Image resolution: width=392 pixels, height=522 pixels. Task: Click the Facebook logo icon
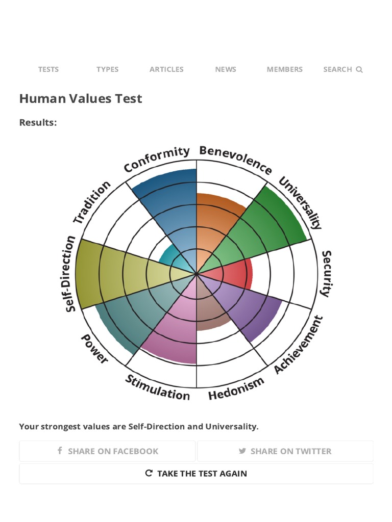(x=60, y=451)
